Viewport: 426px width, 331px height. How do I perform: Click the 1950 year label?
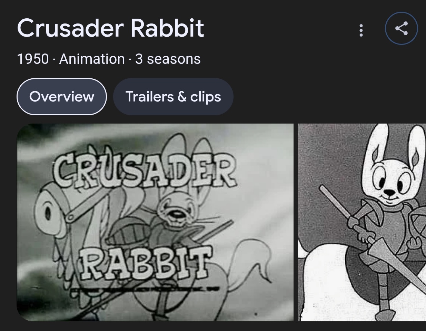pyautogui.click(x=33, y=59)
